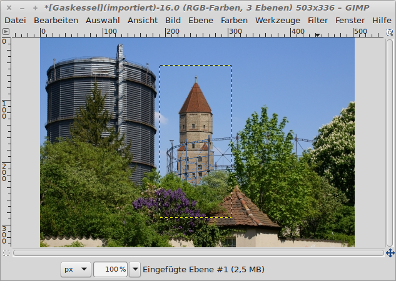Open the Bild menu
Image resolution: width=396 pixels, height=281 pixels.
point(173,20)
